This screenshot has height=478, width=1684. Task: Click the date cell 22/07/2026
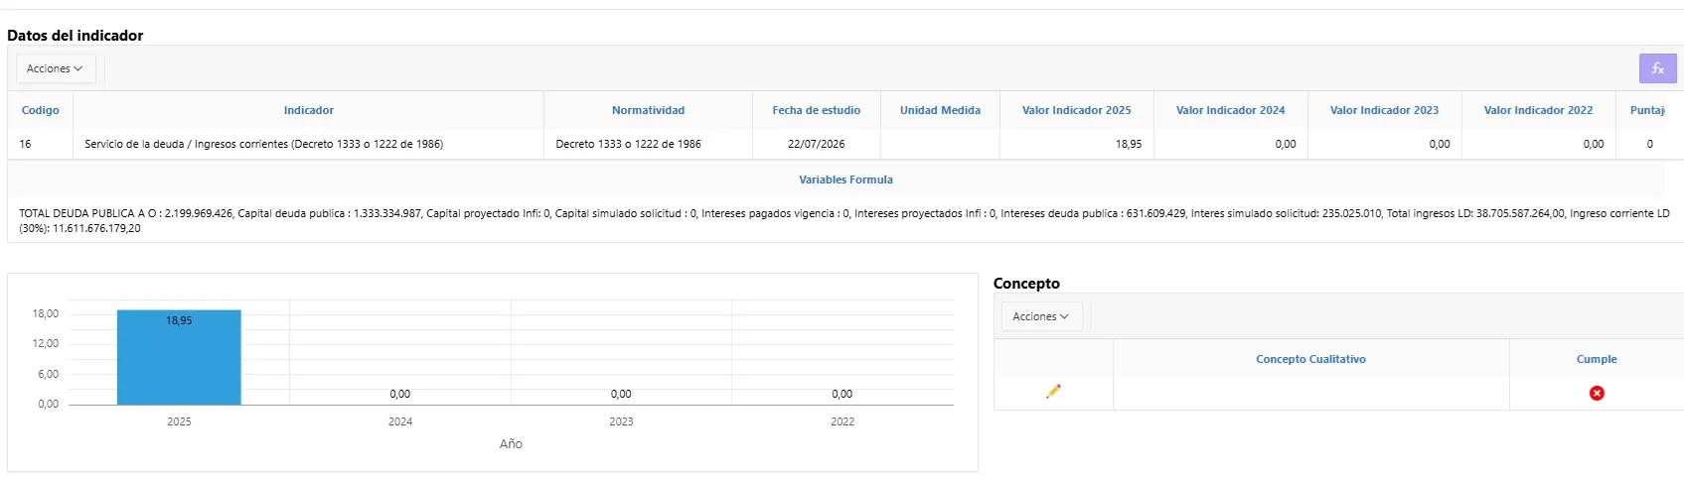[x=817, y=144]
